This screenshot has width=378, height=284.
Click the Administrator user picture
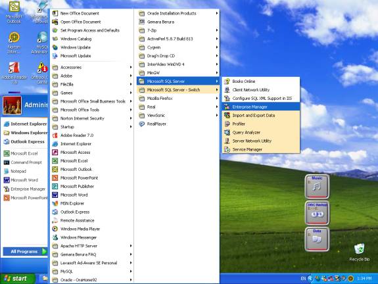[x=12, y=105]
